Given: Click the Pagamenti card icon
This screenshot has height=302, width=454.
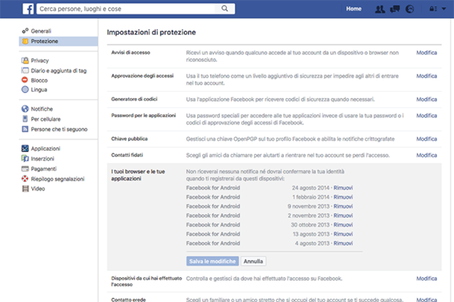Looking at the screenshot, I should pos(25,169).
